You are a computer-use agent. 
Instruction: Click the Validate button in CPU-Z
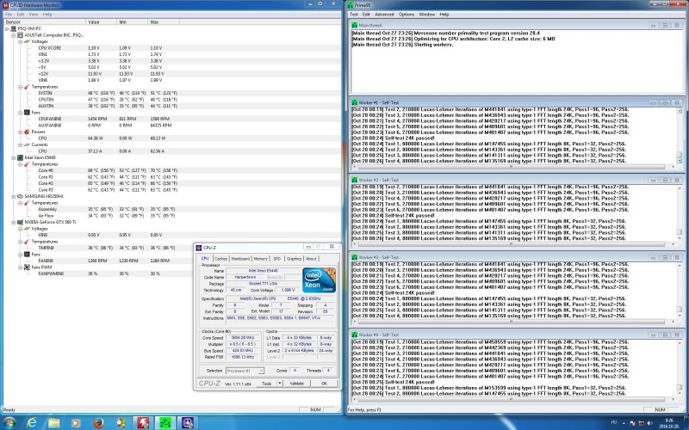[x=296, y=384]
